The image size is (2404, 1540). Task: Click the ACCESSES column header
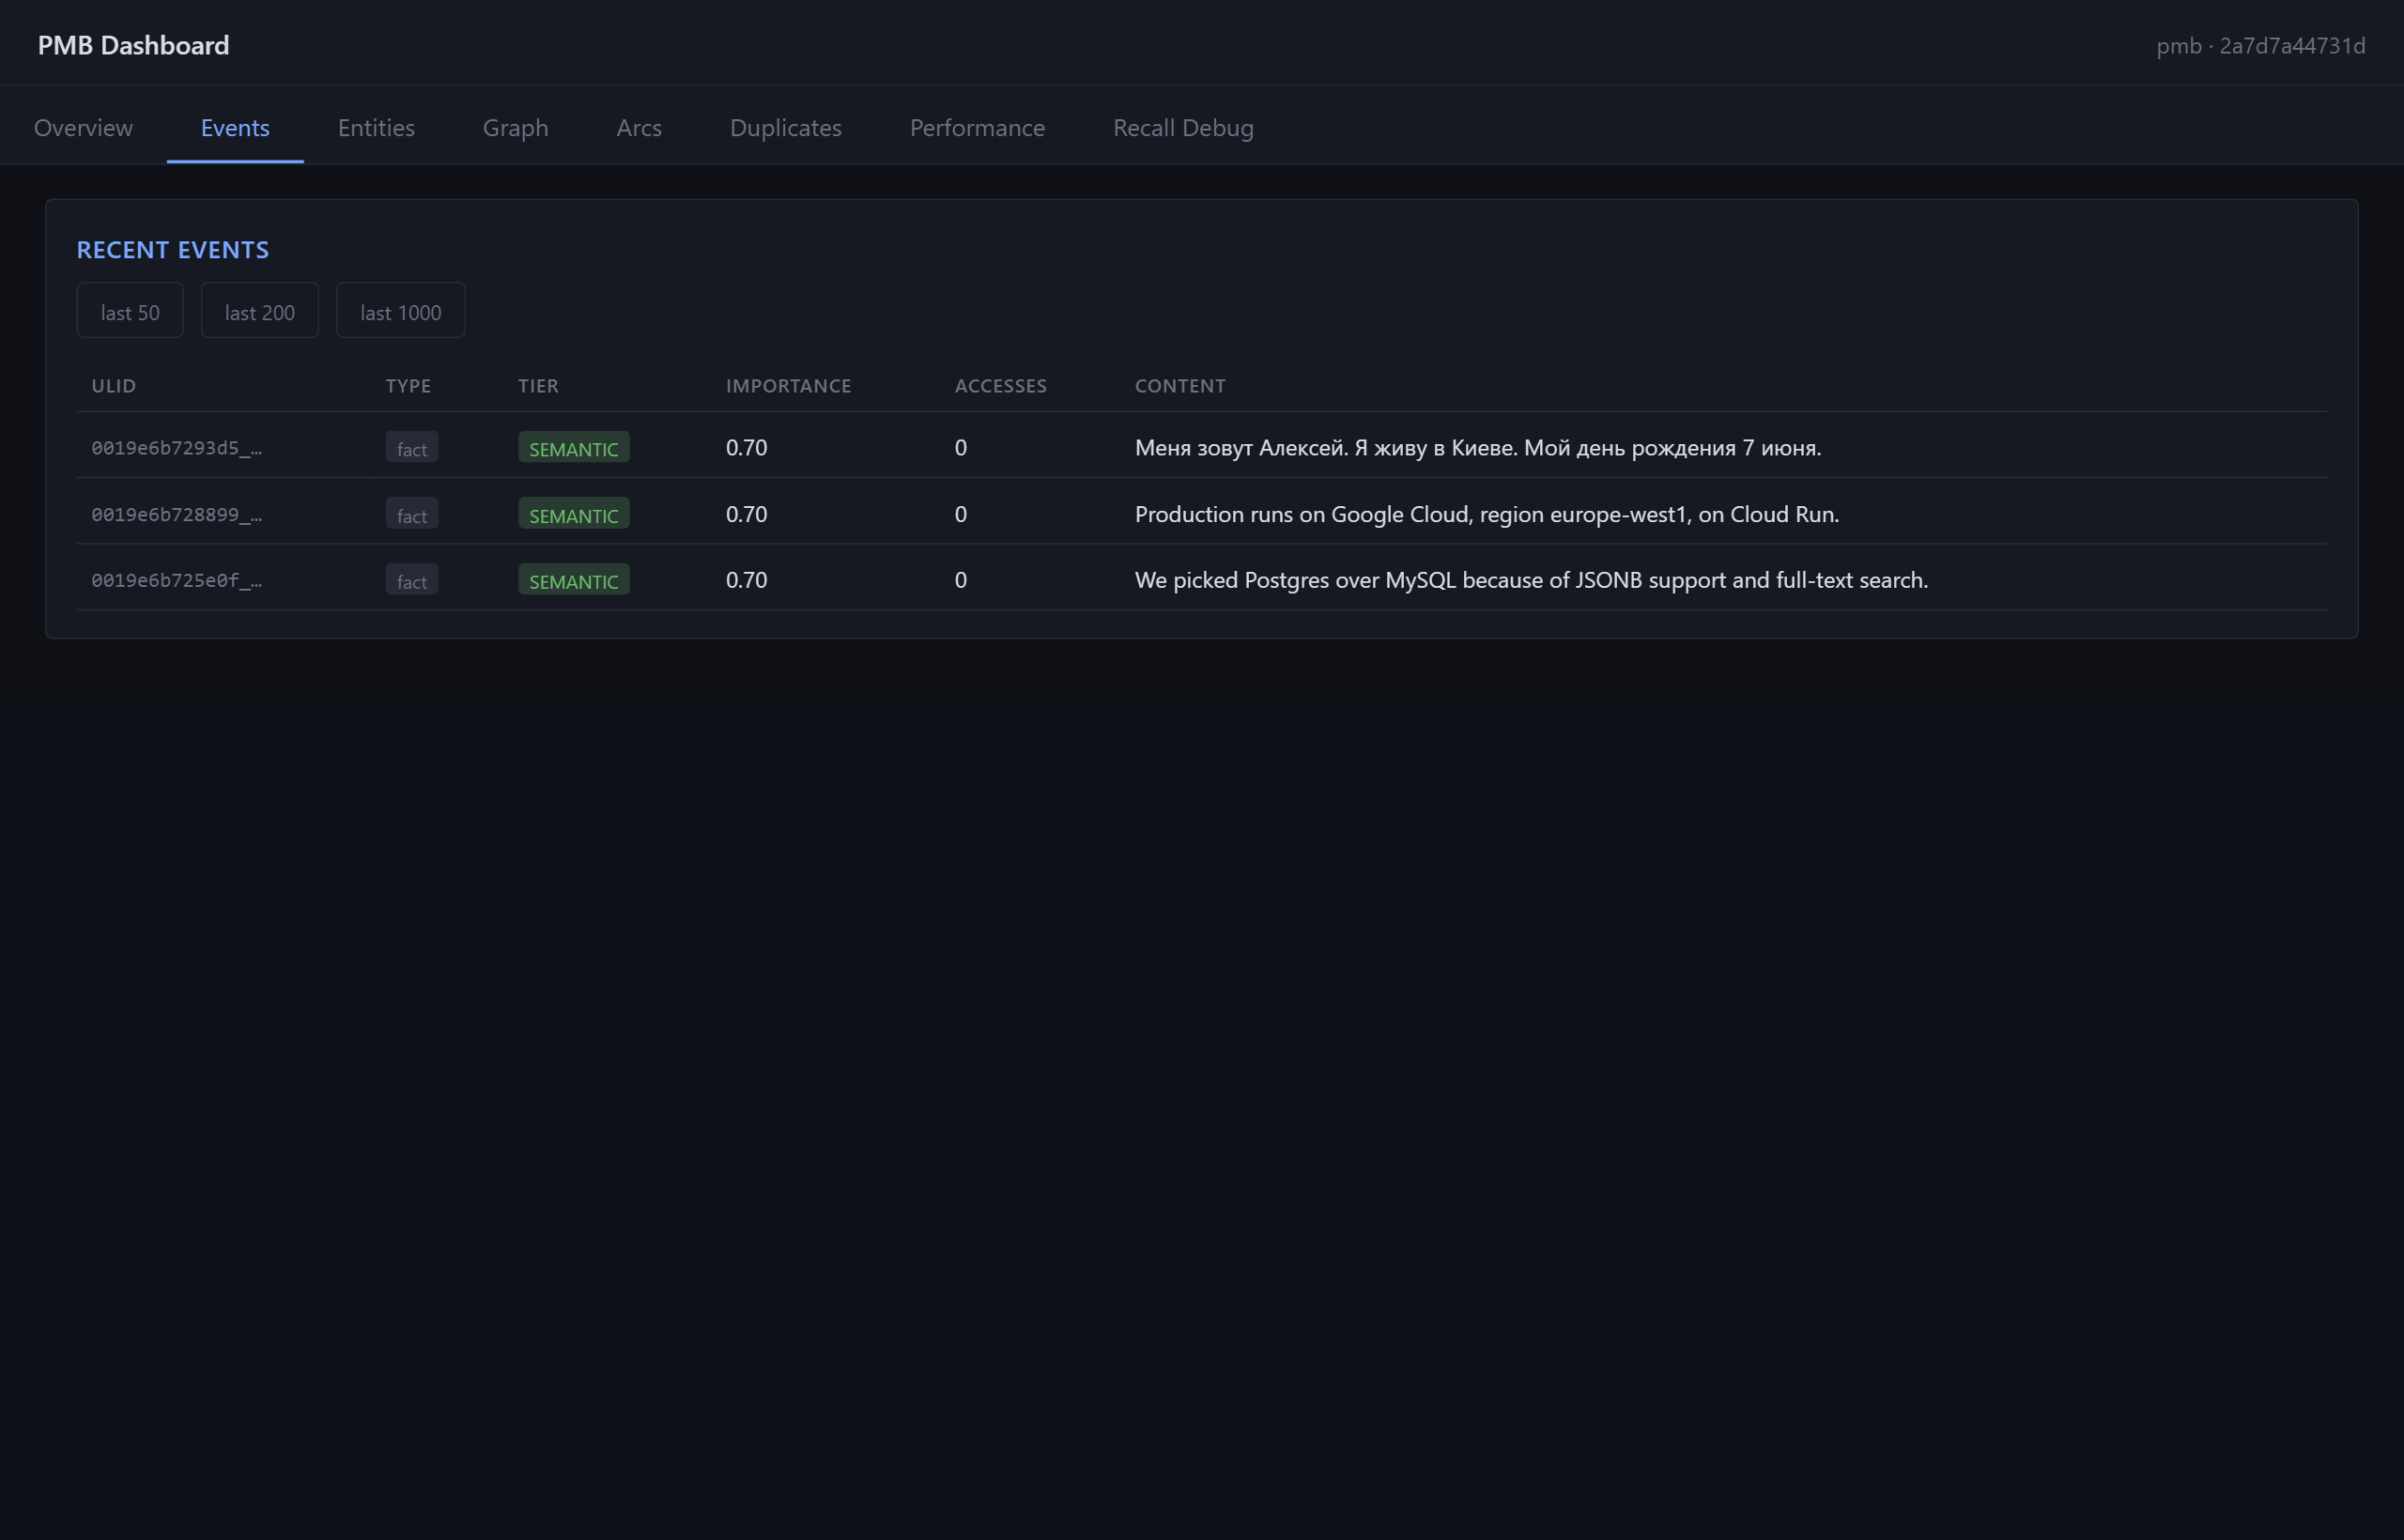(1000, 386)
